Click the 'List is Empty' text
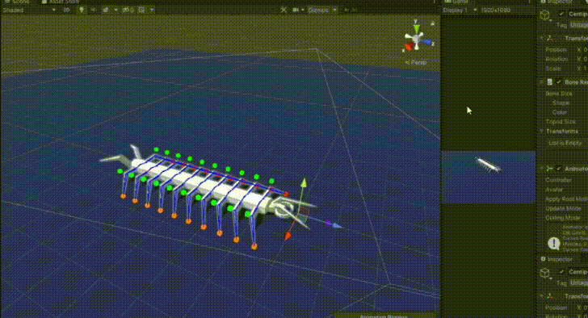The width and height of the screenshot is (588, 318). (x=565, y=143)
